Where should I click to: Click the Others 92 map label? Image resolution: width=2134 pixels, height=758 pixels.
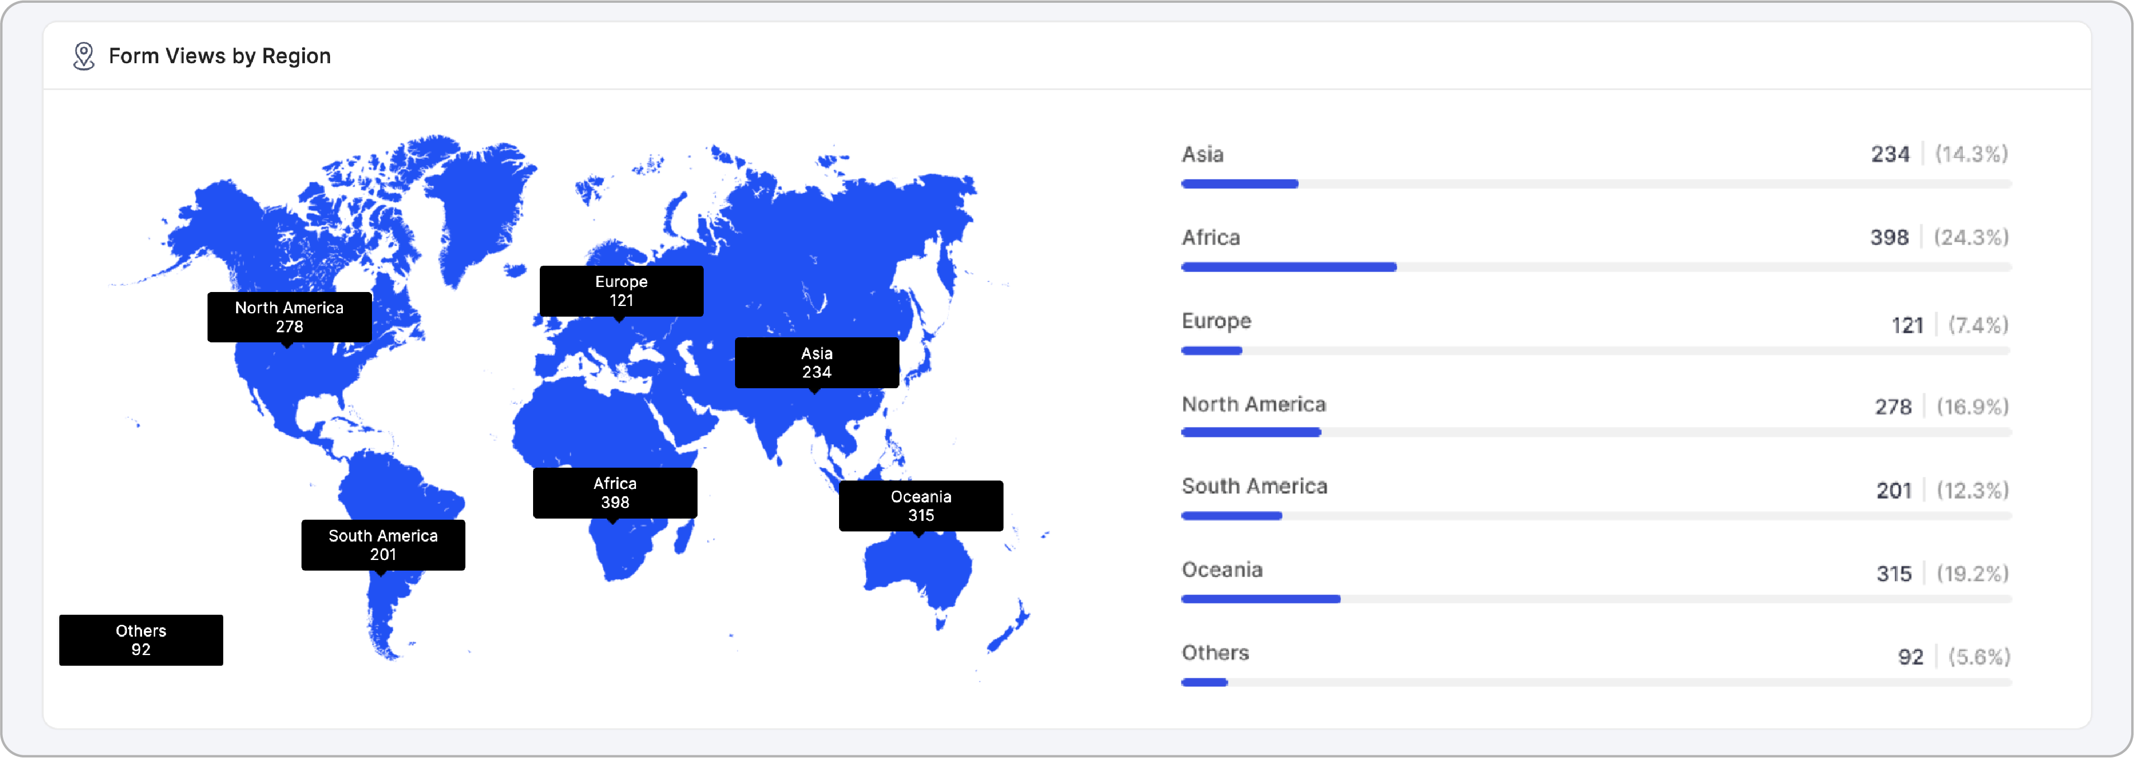(x=141, y=641)
